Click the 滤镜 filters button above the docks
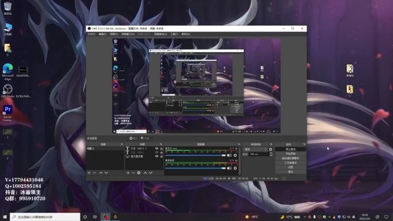 (x=145, y=138)
